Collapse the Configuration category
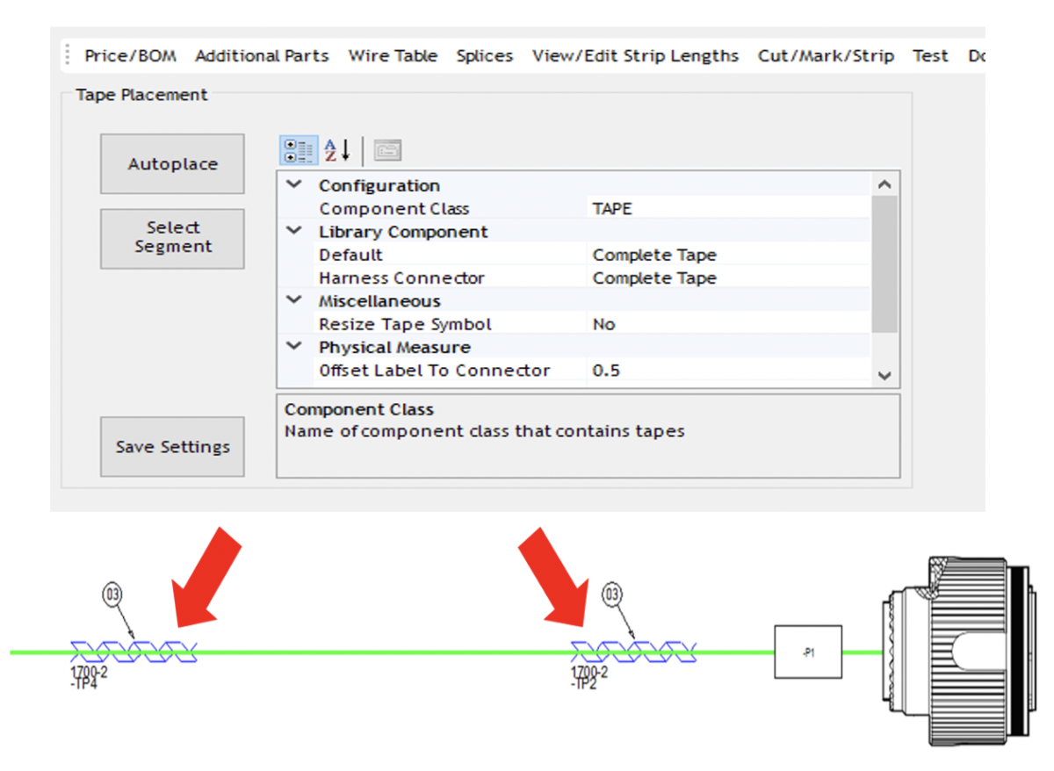Screen dimensions: 1054x771 click(x=293, y=184)
